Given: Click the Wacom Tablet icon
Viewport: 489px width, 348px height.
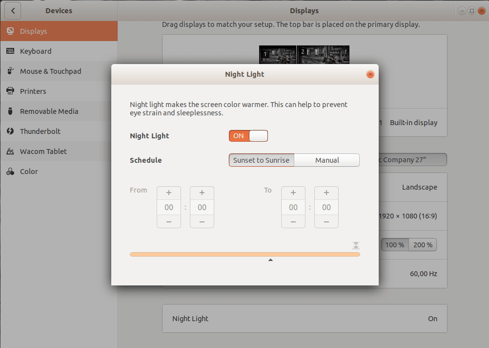Looking at the screenshot, I should (10, 152).
